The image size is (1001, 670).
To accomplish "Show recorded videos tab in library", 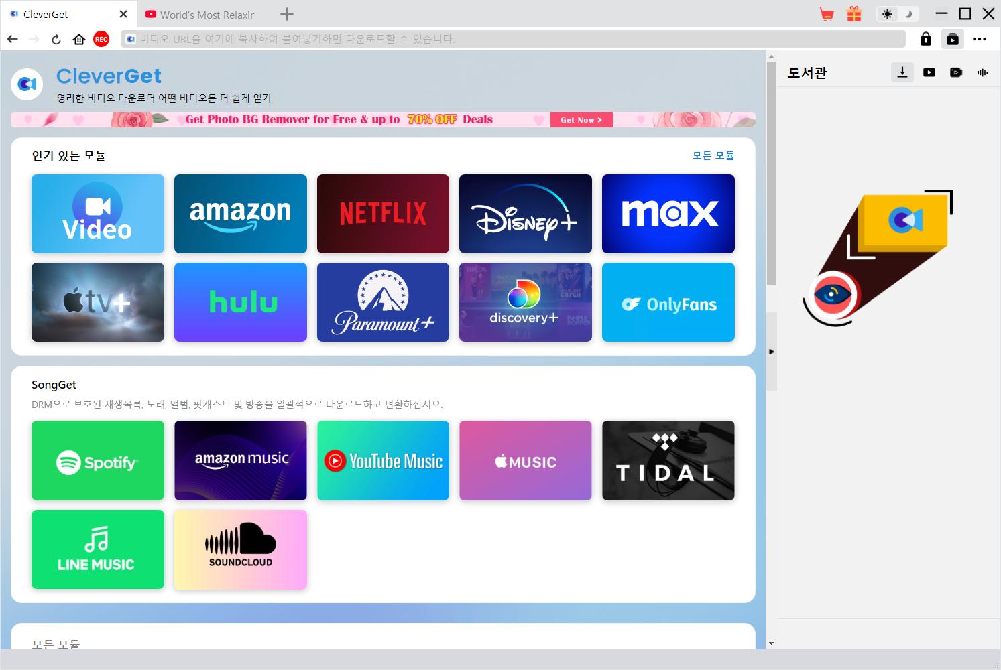I will pyautogui.click(x=956, y=72).
